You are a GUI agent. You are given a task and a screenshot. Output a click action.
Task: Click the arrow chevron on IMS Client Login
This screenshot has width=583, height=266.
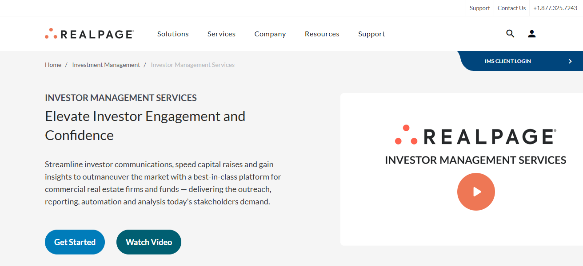pos(570,61)
